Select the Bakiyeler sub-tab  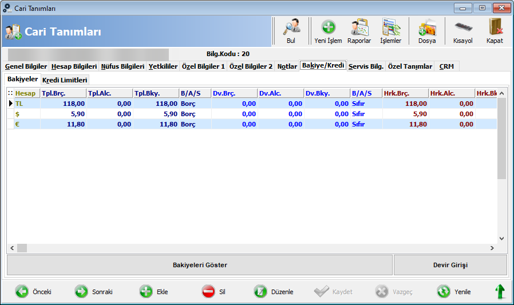tap(23, 79)
